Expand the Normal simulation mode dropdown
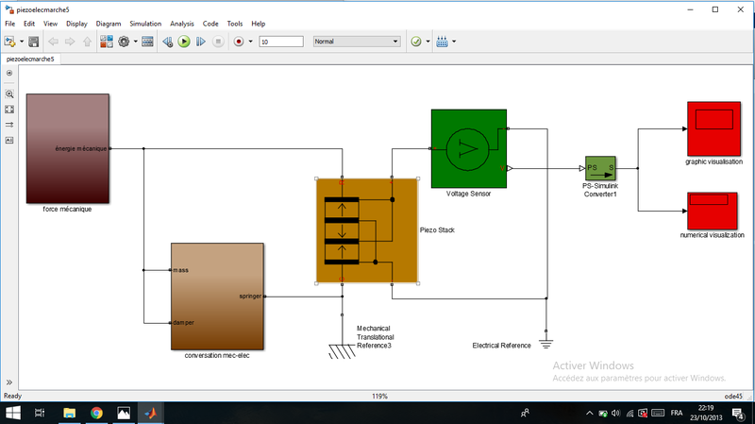The height and width of the screenshot is (424, 755). click(x=395, y=42)
